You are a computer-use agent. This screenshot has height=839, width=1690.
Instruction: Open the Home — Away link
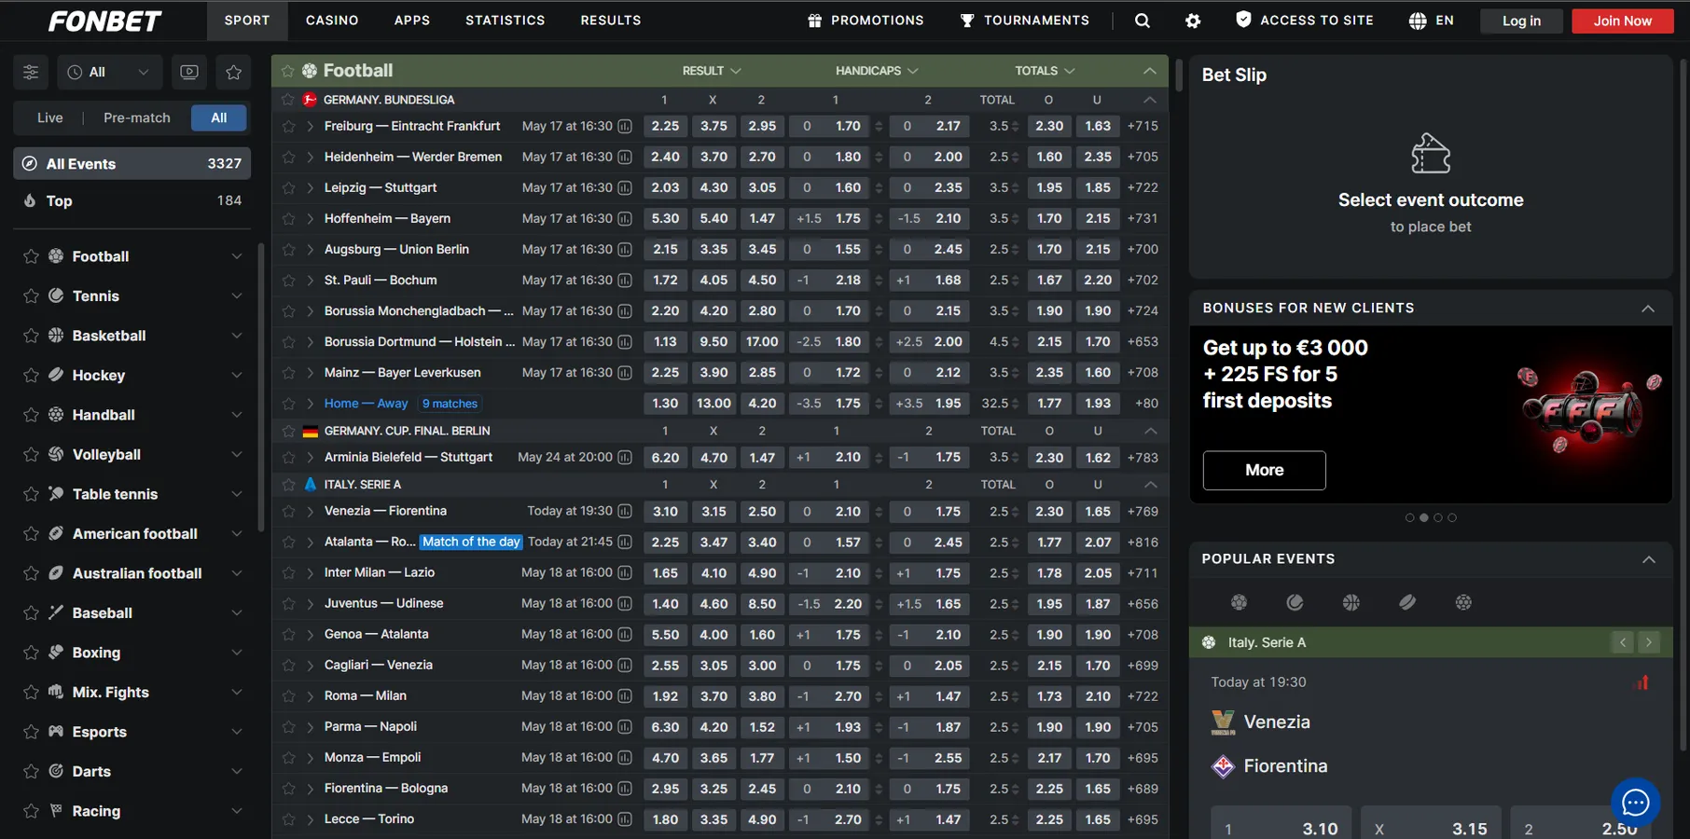366,404
